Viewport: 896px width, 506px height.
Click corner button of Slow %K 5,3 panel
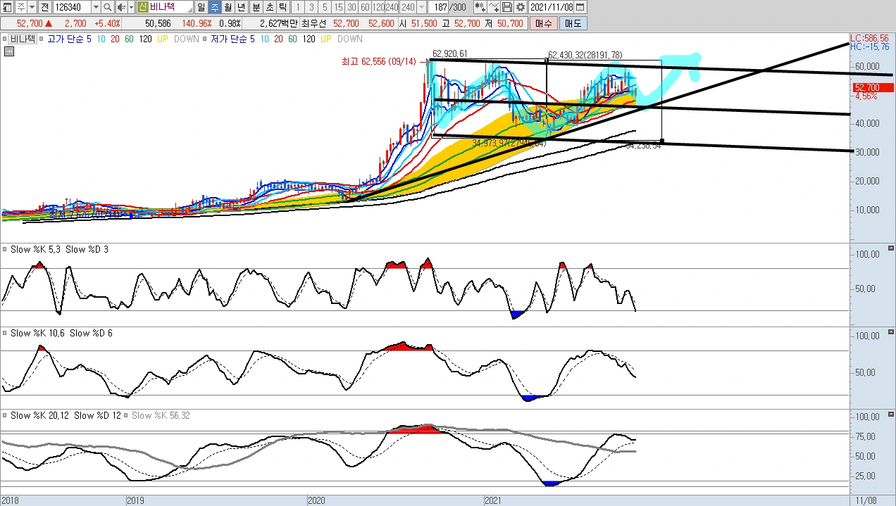(x=890, y=248)
